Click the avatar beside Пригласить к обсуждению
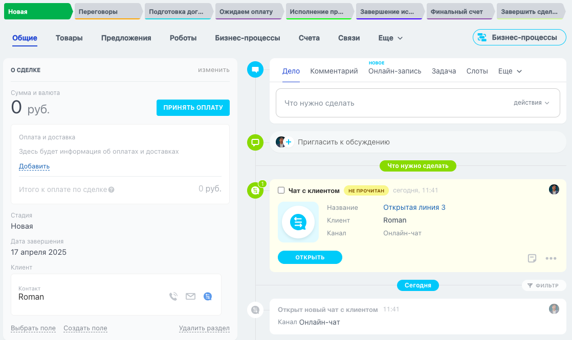The width and height of the screenshot is (572, 340). coord(280,142)
